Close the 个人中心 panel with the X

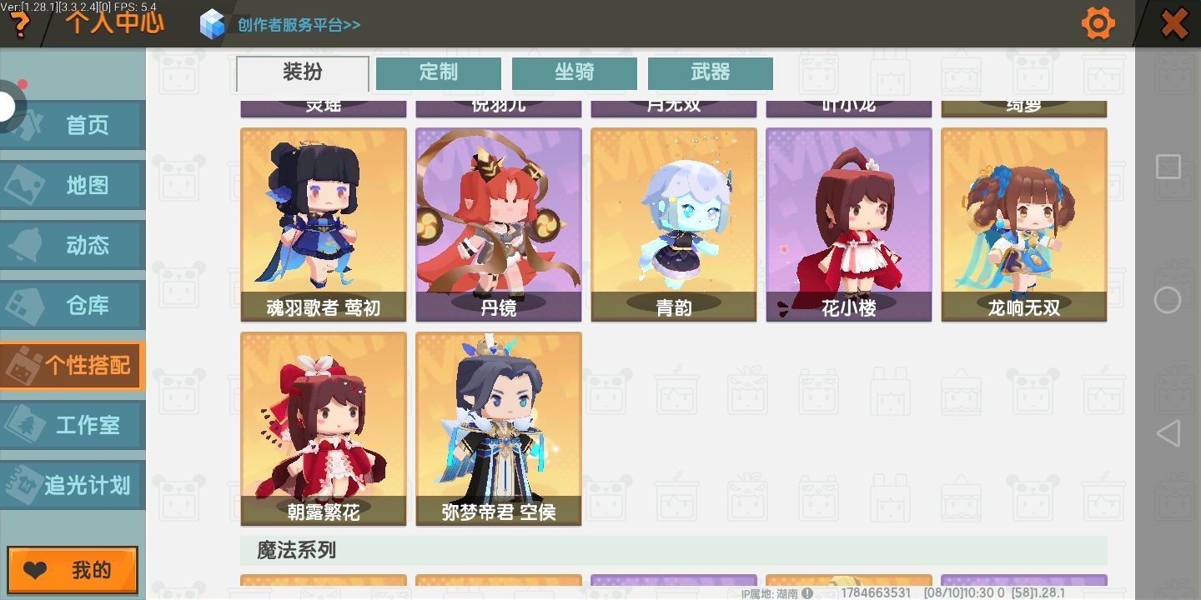tap(1174, 23)
